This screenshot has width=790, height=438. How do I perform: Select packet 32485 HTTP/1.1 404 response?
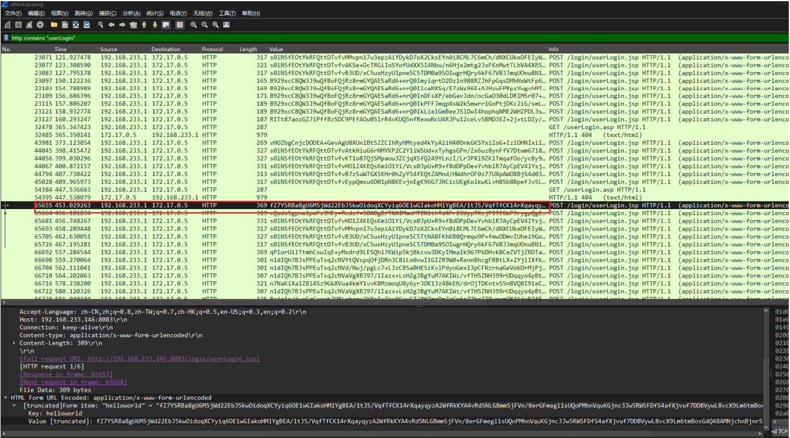pos(394,135)
